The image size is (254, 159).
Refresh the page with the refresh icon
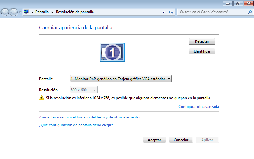[x=171, y=12]
